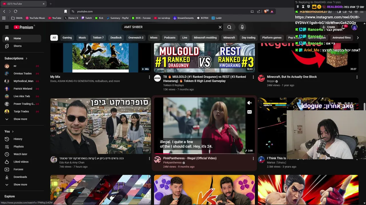The image size is (366, 205).
Task: Open the Omnius Trades subscription
Action: coord(22,73)
